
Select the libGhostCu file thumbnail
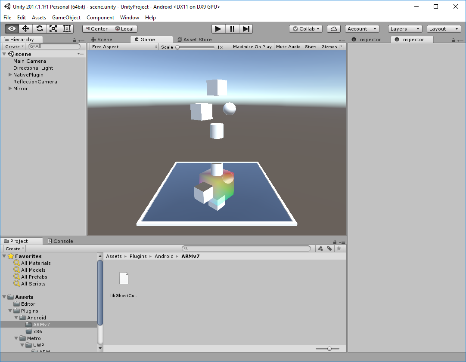tap(124, 278)
